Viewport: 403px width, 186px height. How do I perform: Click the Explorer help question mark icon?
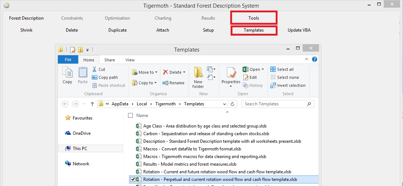click(314, 60)
